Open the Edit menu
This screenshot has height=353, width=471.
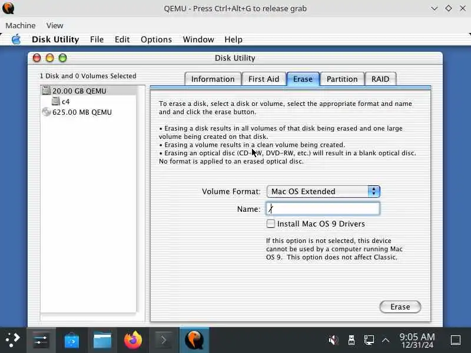point(122,39)
